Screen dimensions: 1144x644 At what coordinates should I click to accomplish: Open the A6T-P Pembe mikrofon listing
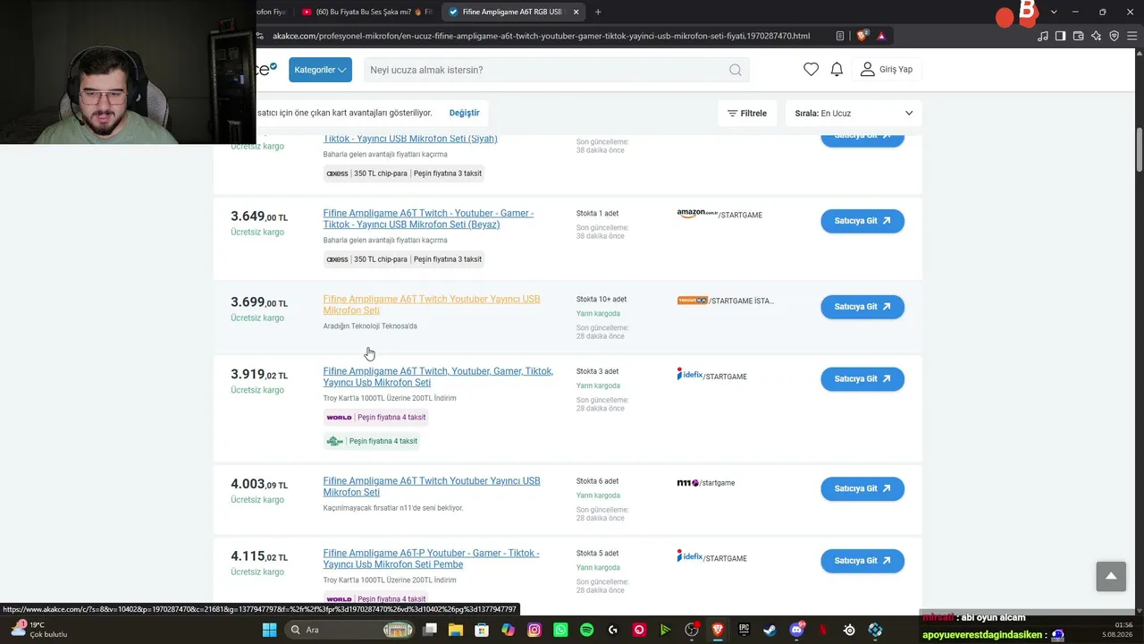pos(431,559)
